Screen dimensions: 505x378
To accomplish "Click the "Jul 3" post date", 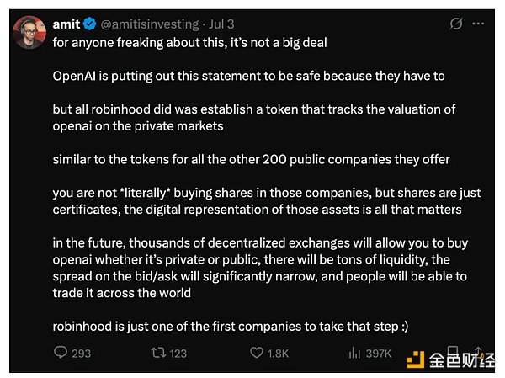I will click(x=222, y=25).
